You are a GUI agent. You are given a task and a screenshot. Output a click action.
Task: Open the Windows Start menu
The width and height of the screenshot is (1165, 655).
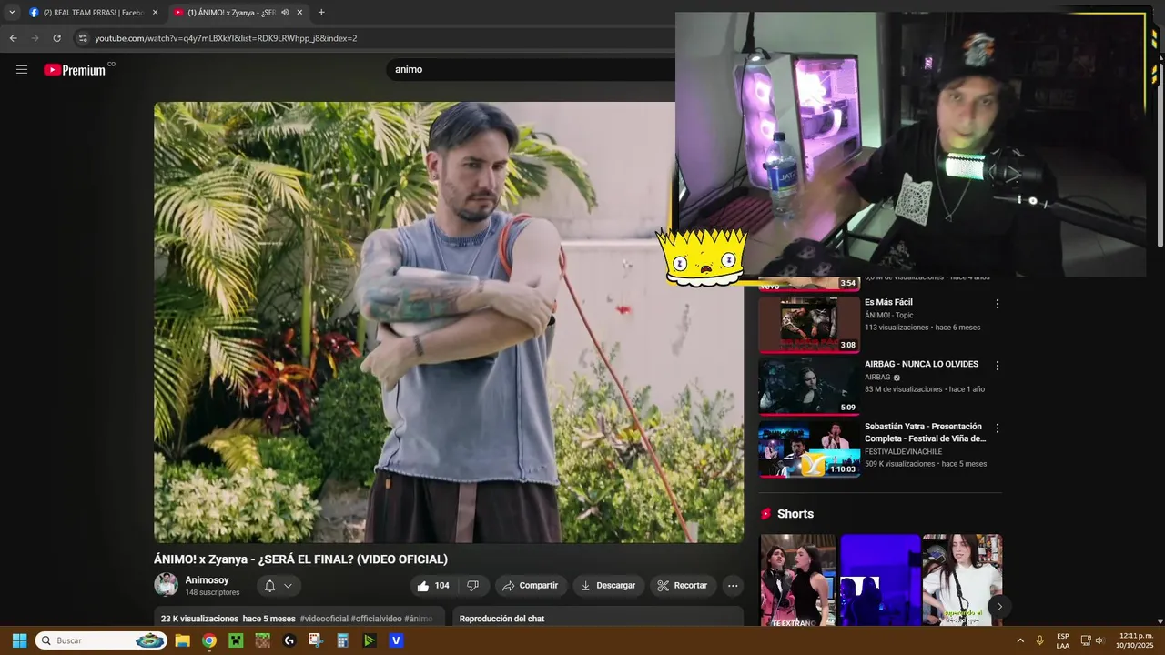19,640
